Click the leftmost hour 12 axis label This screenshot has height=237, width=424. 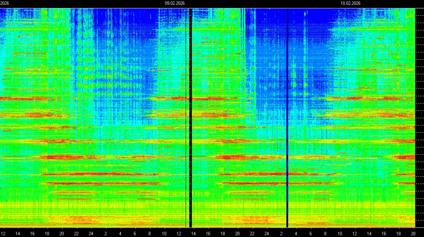(x=3, y=234)
